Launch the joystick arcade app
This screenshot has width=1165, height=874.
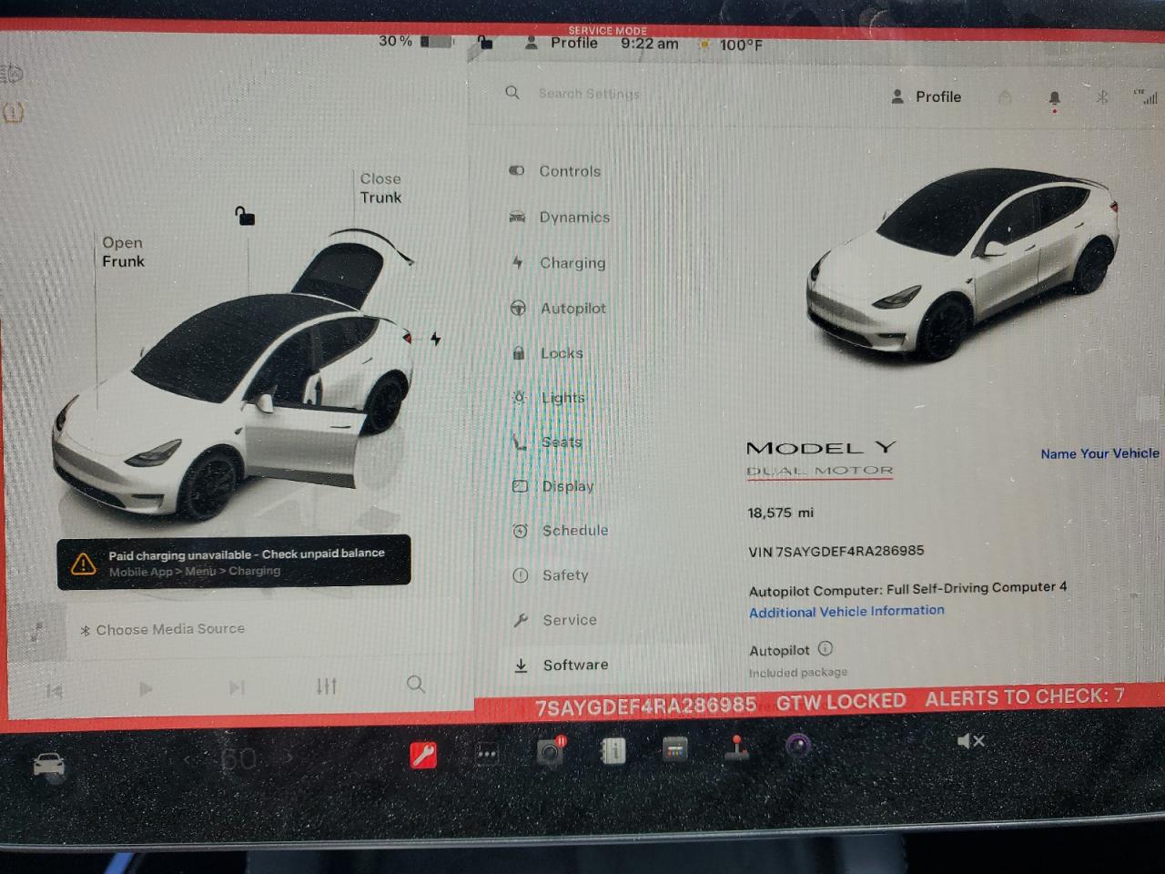(x=736, y=748)
